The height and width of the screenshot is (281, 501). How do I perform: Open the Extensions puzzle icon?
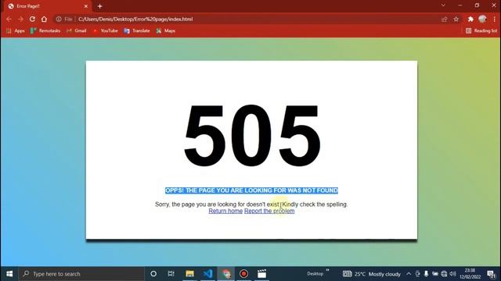(470, 19)
